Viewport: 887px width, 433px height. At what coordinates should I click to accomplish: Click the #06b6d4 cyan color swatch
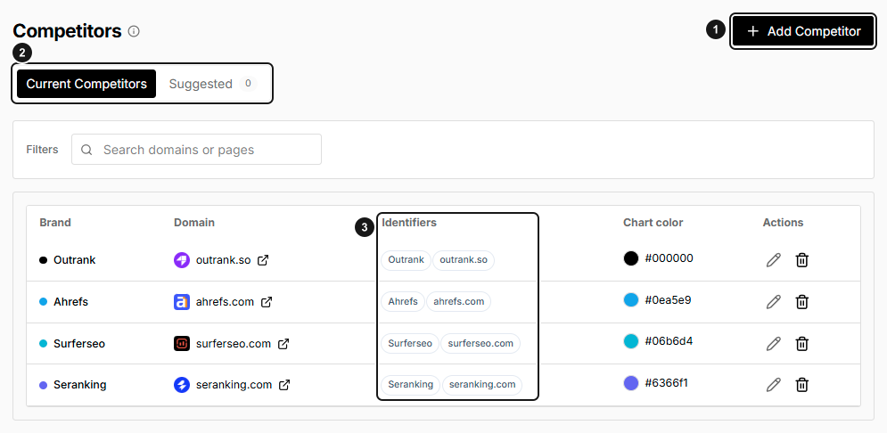coord(631,341)
